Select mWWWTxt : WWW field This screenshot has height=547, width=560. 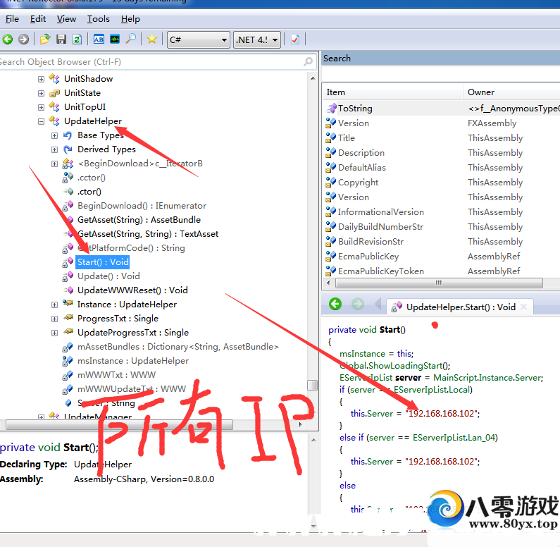pos(116,375)
